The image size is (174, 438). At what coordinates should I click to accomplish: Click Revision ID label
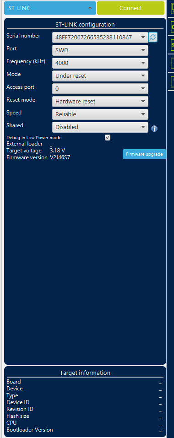pyautogui.click(x=20, y=409)
